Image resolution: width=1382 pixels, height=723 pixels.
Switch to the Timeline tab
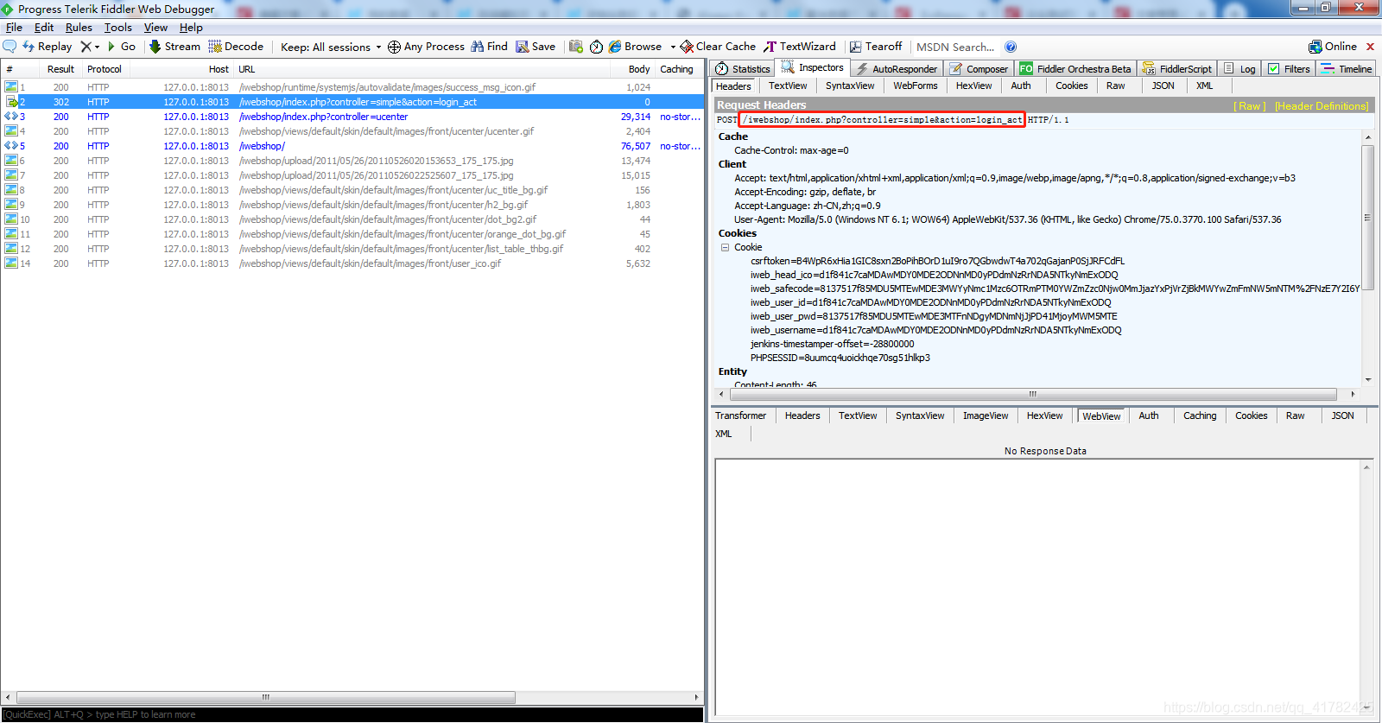[x=1347, y=69]
